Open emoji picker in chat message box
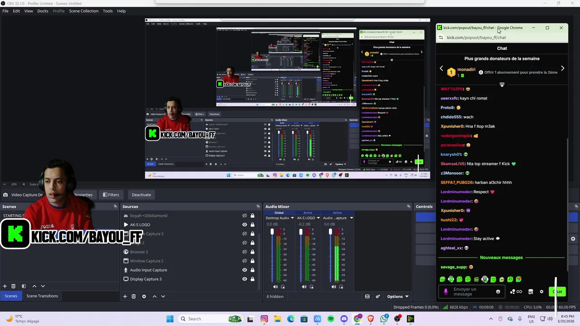This screenshot has width=580, height=326. (498, 292)
